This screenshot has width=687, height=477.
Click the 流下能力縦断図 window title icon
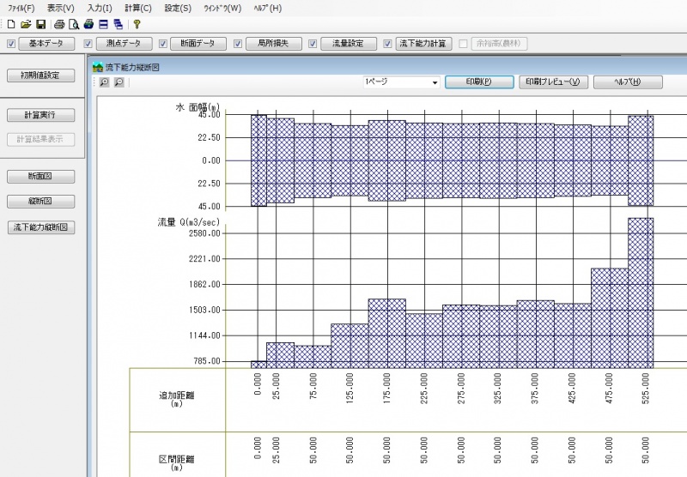coord(98,68)
